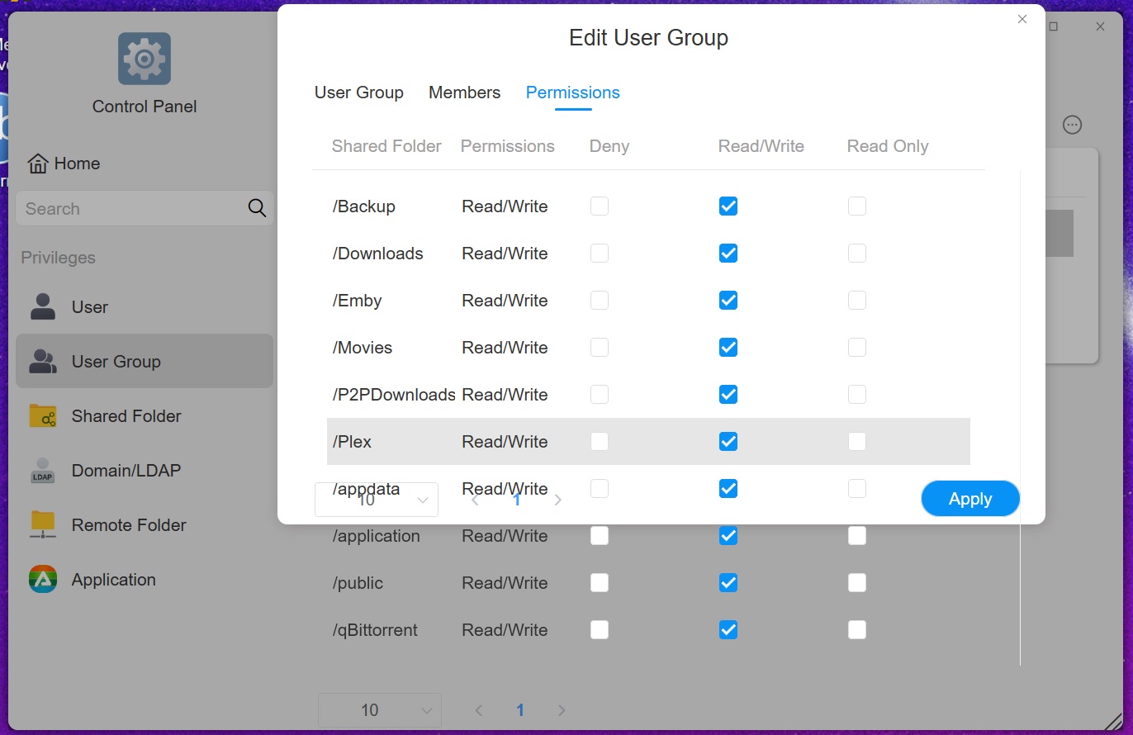The image size is (1133, 735).
Task: Toggle the Read/Write checkbox for /P2PDownloads
Action: (728, 395)
